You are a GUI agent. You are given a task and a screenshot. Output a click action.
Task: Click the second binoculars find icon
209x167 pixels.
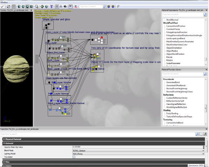point(113,6)
